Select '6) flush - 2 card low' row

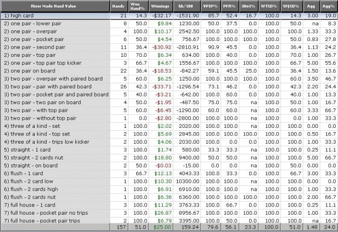point(169,181)
